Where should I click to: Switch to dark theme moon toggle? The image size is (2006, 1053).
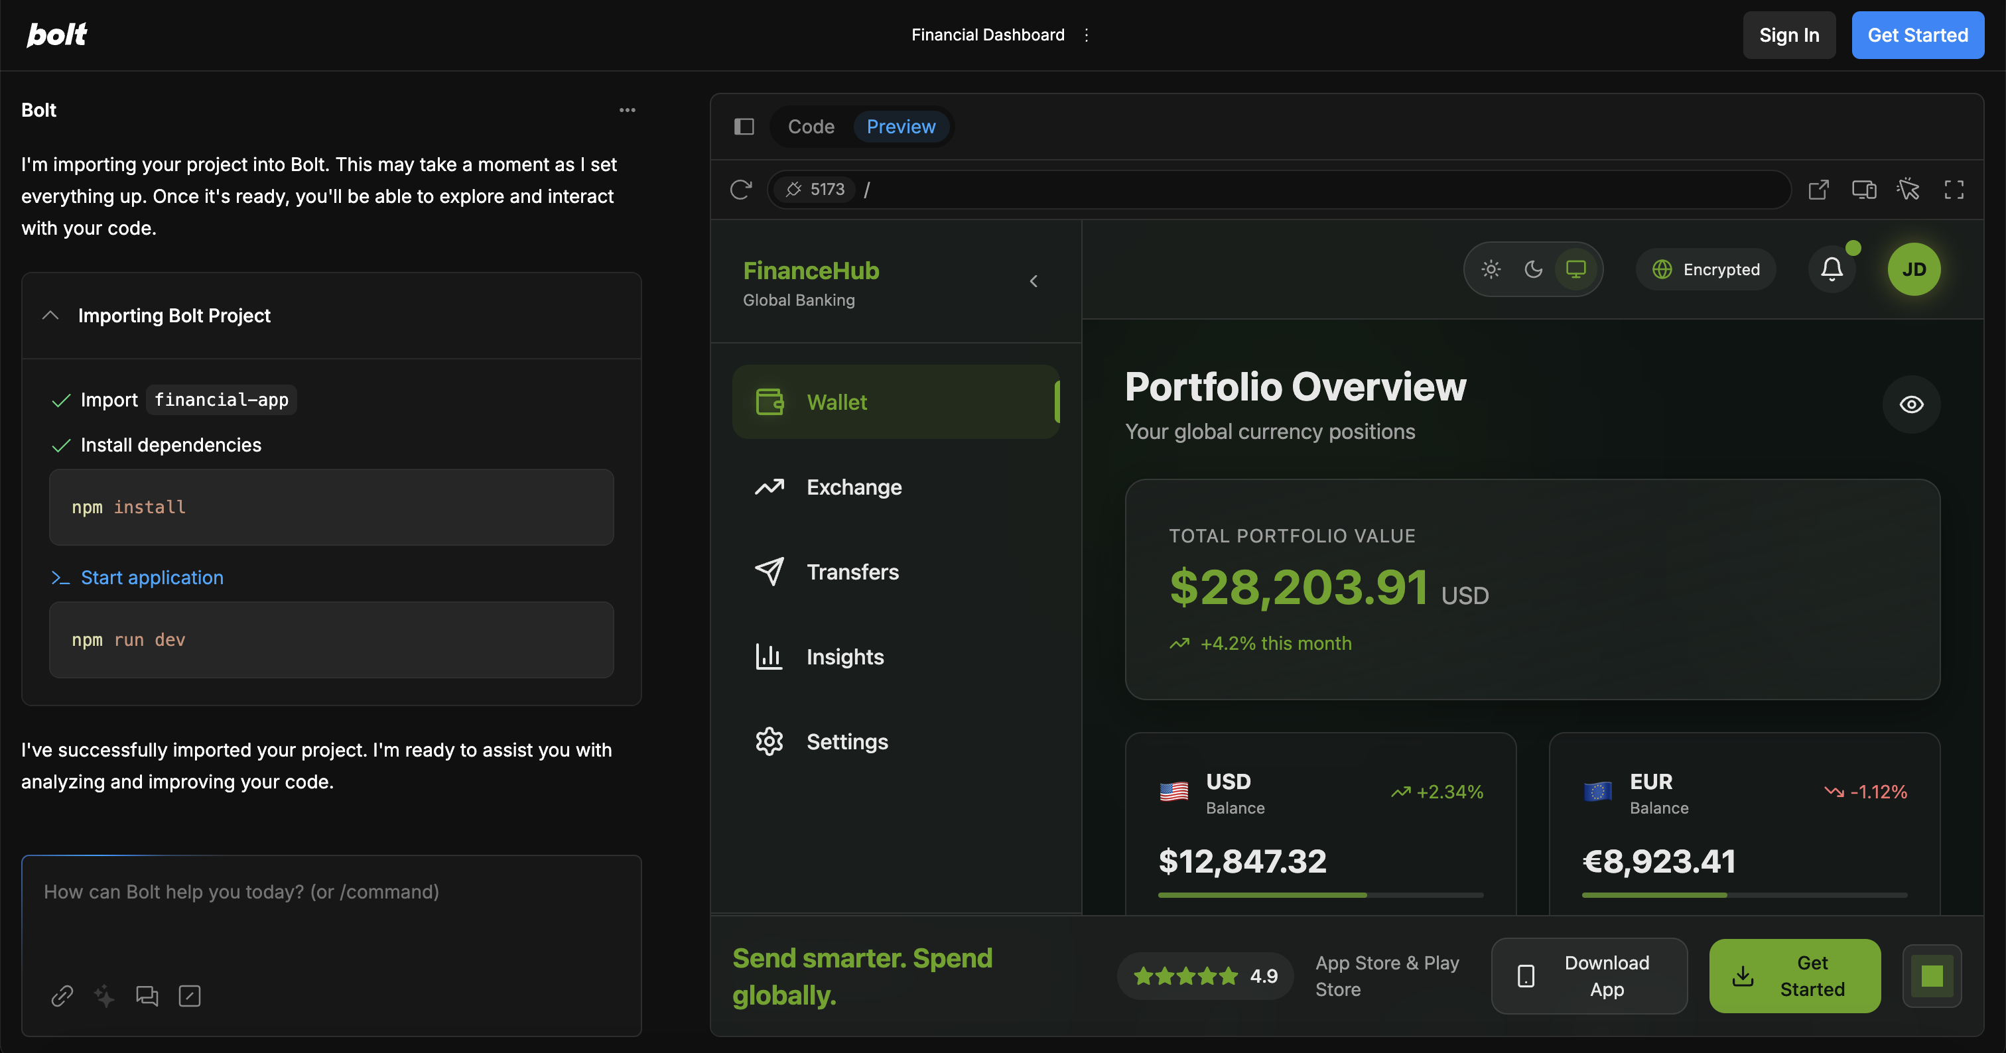[x=1533, y=269]
